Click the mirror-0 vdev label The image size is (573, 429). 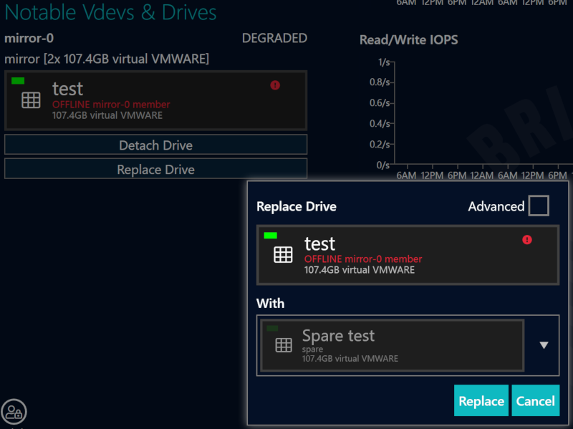[29, 38]
